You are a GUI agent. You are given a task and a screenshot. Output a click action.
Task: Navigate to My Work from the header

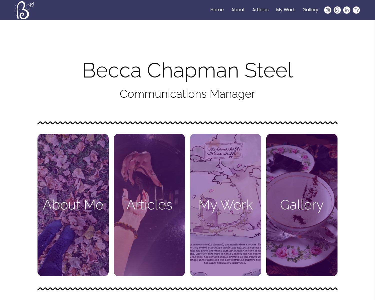(x=285, y=10)
